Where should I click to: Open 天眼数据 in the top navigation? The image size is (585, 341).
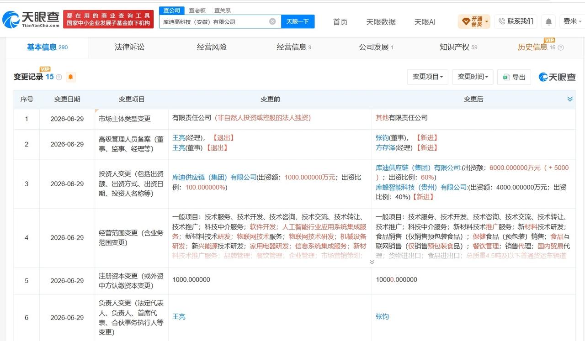381,22
